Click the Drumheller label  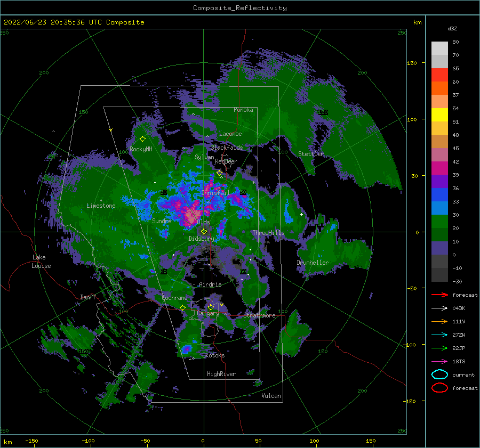tap(313, 263)
